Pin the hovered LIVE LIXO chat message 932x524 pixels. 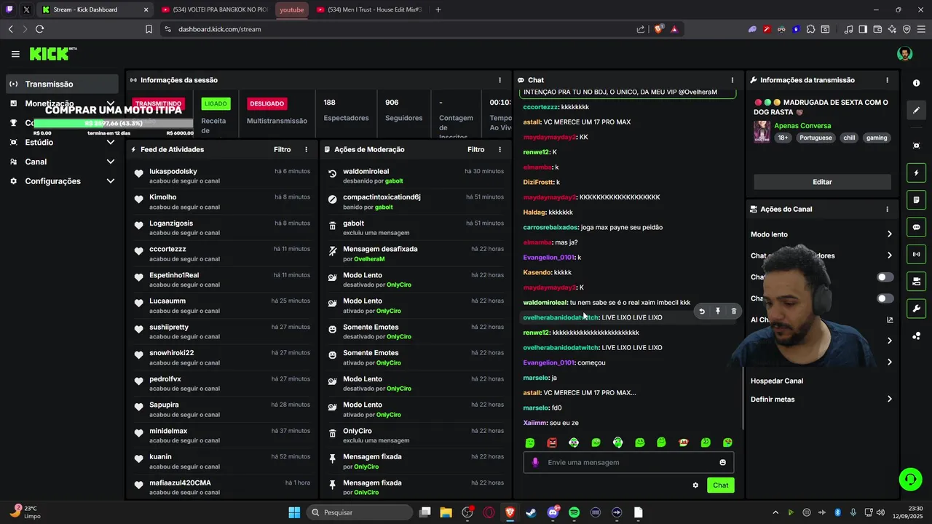click(718, 311)
